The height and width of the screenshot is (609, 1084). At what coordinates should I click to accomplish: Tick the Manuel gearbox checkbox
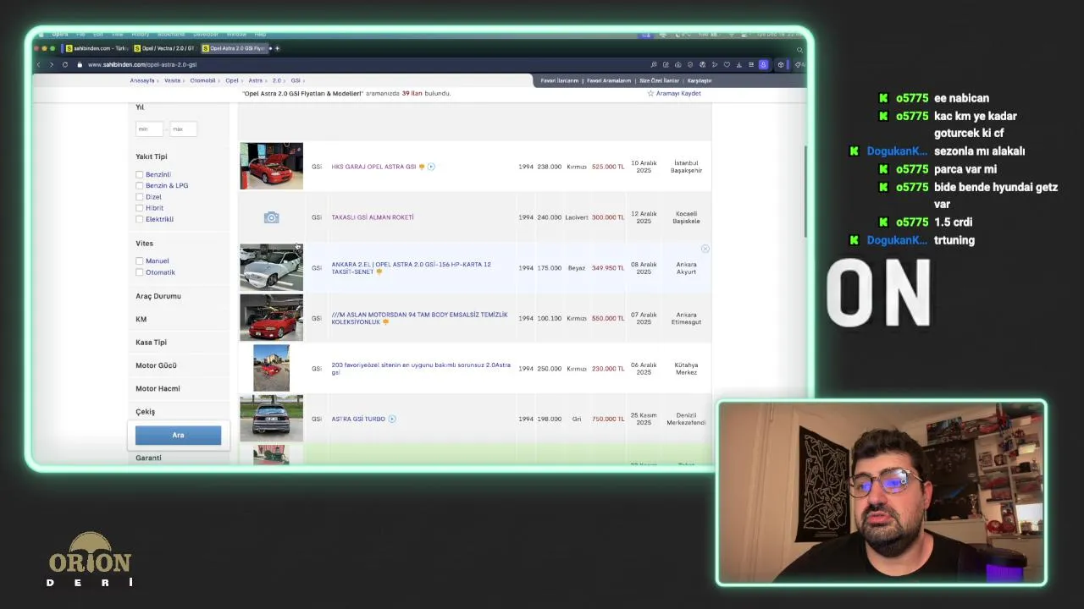point(139,261)
